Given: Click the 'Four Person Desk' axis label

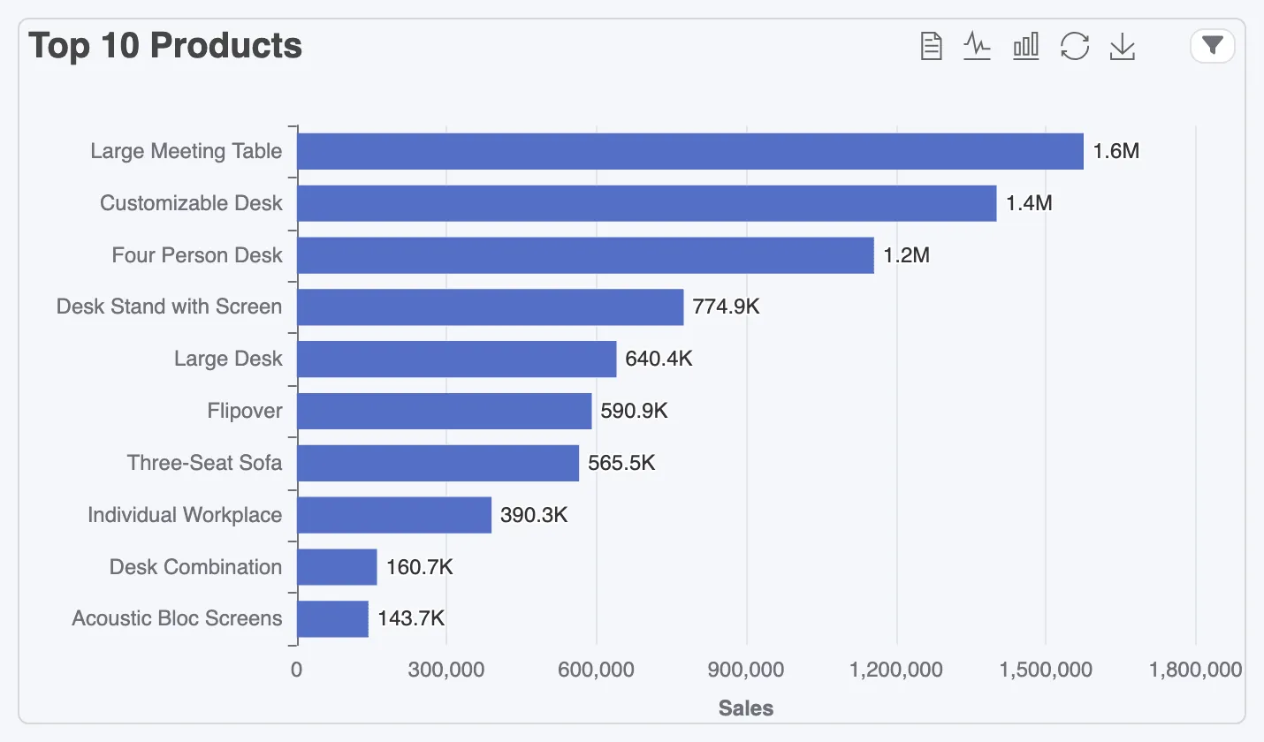Looking at the screenshot, I should [197, 255].
